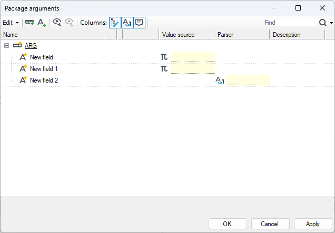Click the greyed-out hide details eye icon

pyautogui.click(x=69, y=23)
